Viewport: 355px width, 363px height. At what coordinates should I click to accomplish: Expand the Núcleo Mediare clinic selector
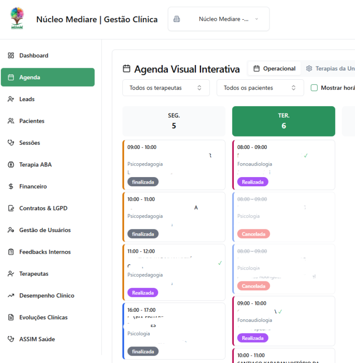[x=218, y=19]
